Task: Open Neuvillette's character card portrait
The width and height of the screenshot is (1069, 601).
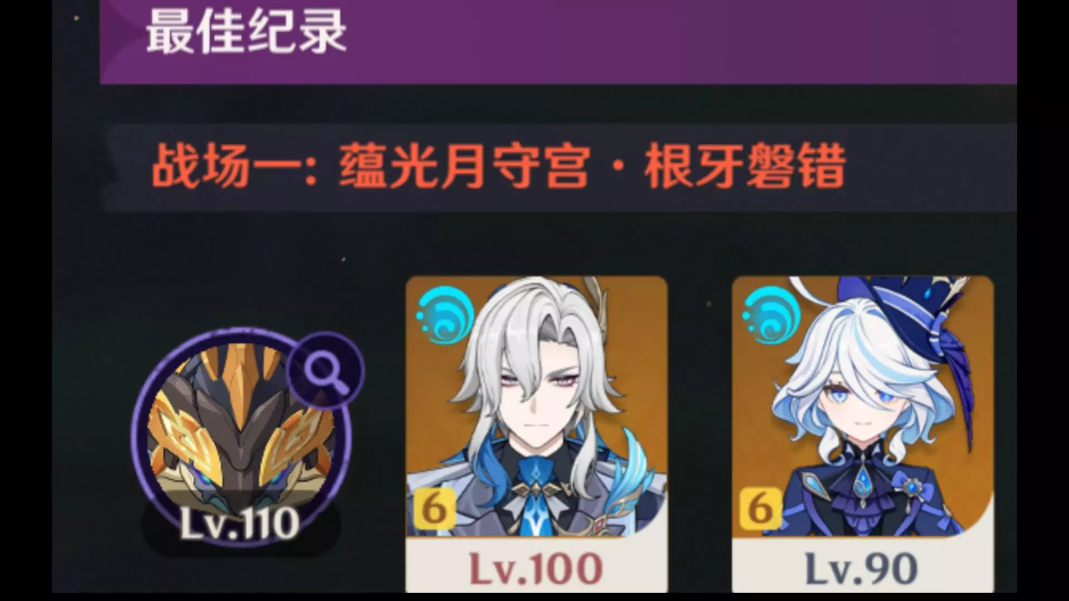Action: [537, 407]
